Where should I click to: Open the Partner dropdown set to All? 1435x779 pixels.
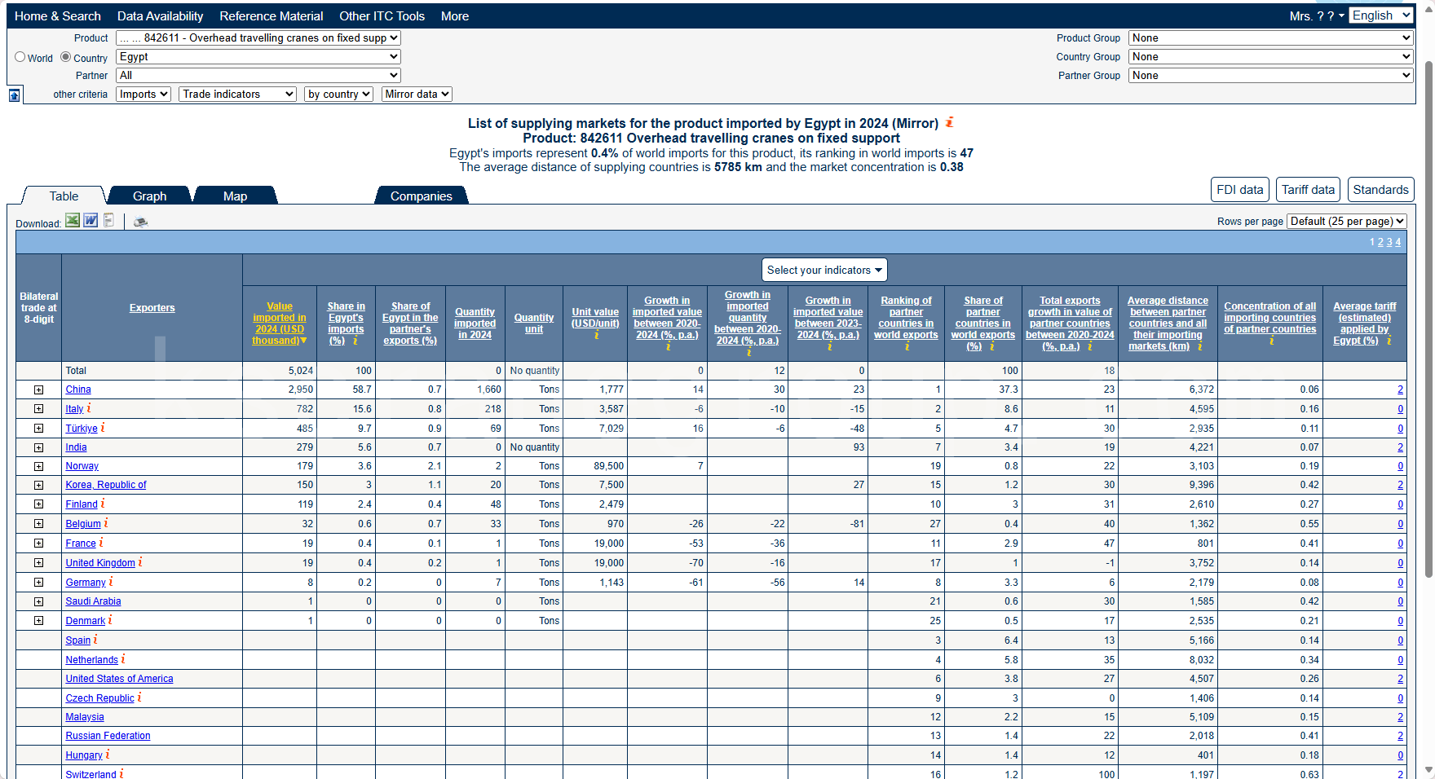tap(258, 76)
